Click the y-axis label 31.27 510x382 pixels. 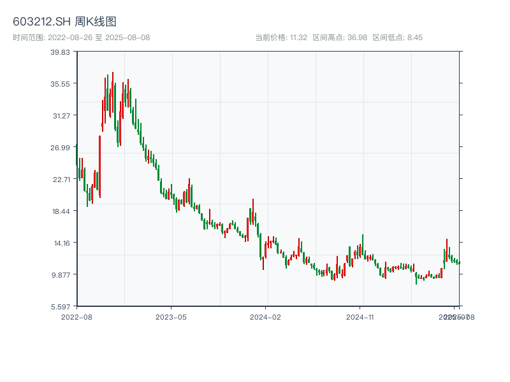coord(61,116)
